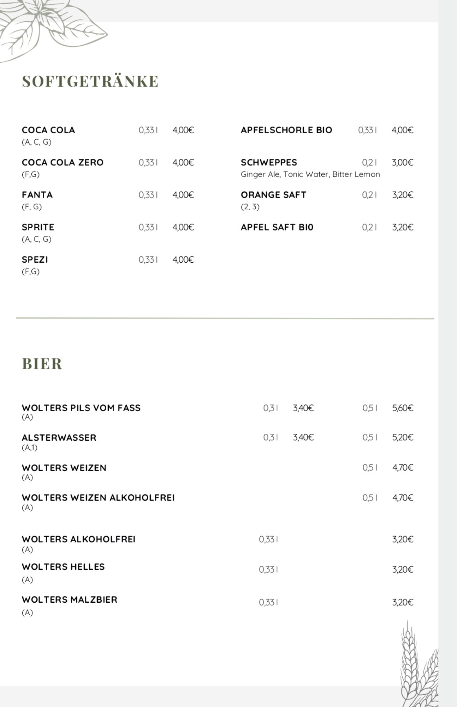Click the FANTA drink name
The height and width of the screenshot is (707, 457).
click(37, 195)
